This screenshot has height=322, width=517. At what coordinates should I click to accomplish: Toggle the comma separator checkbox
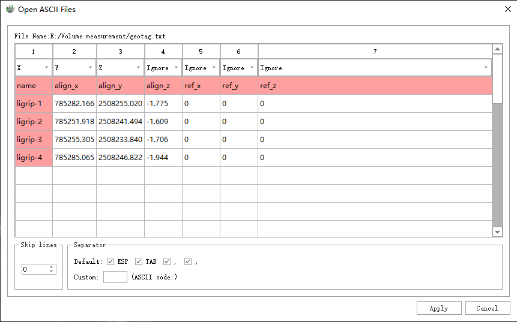click(167, 261)
